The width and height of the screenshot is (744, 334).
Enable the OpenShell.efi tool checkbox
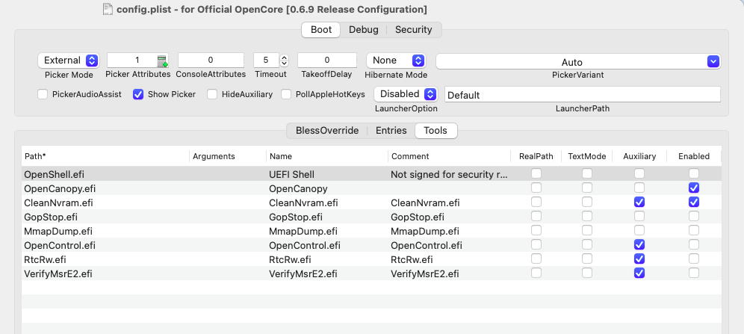pos(694,174)
